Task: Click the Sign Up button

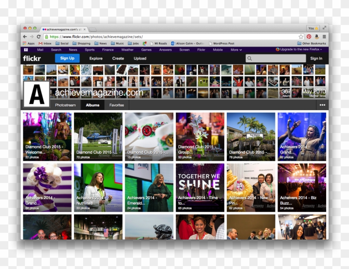Action: (67, 59)
